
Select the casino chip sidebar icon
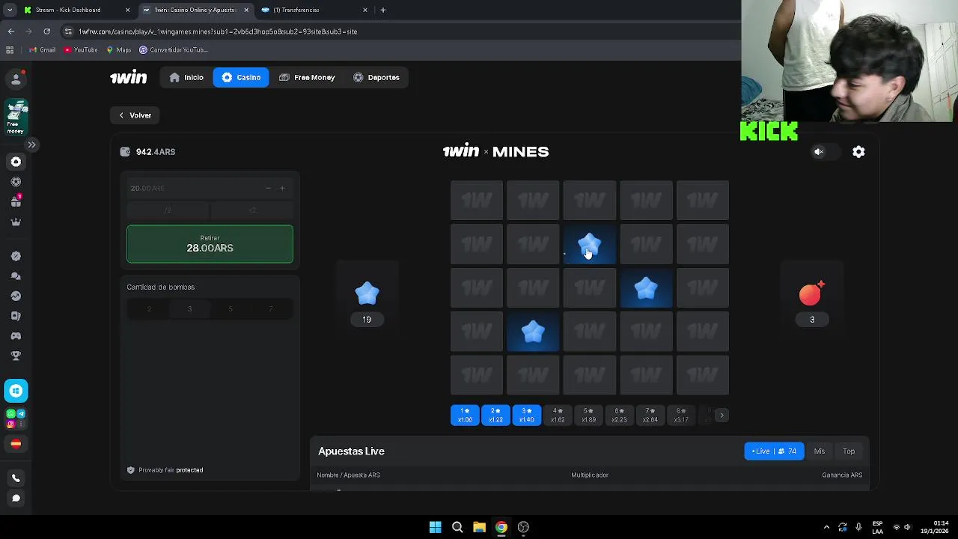click(16, 162)
